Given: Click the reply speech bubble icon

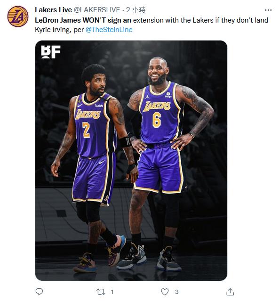Looking at the screenshot, I should coord(39,292).
